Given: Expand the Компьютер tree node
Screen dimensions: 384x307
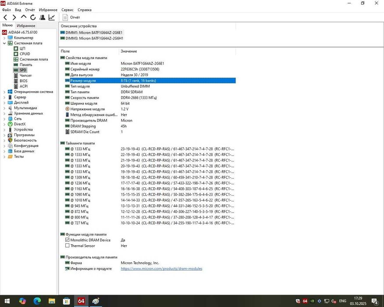Looking at the screenshot, I should pyautogui.click(x=4, y=38).
